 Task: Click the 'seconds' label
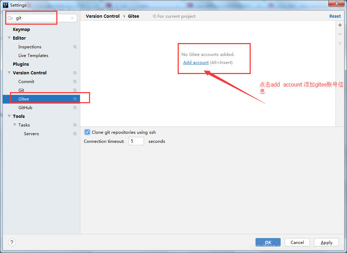point(157,141)
